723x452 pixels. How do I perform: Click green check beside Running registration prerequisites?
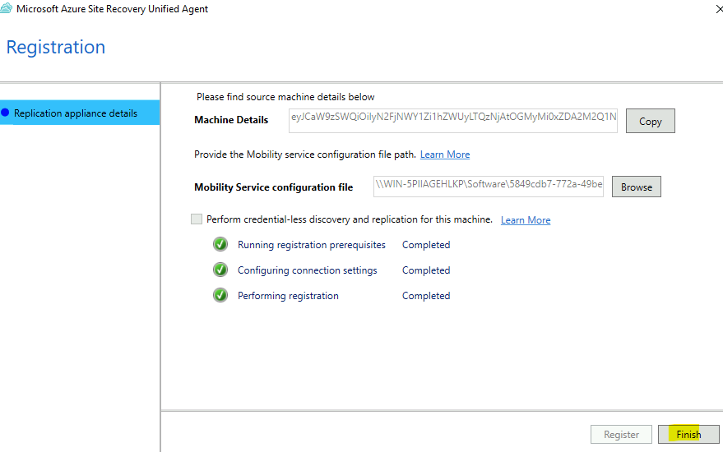pyautogui.click(x=220, y=244)
